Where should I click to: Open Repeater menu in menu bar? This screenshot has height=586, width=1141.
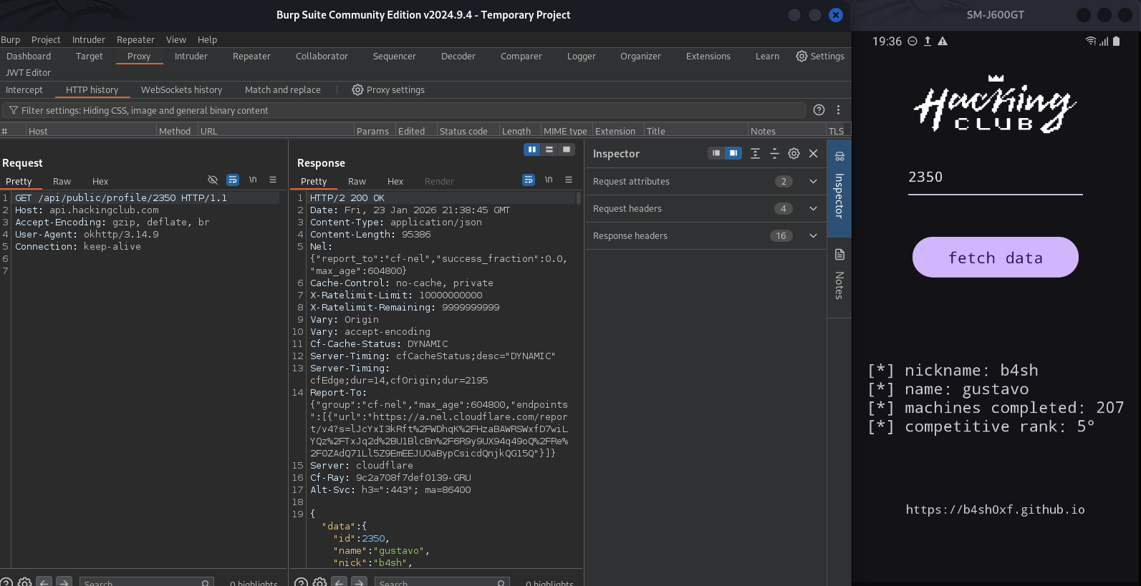135,39
